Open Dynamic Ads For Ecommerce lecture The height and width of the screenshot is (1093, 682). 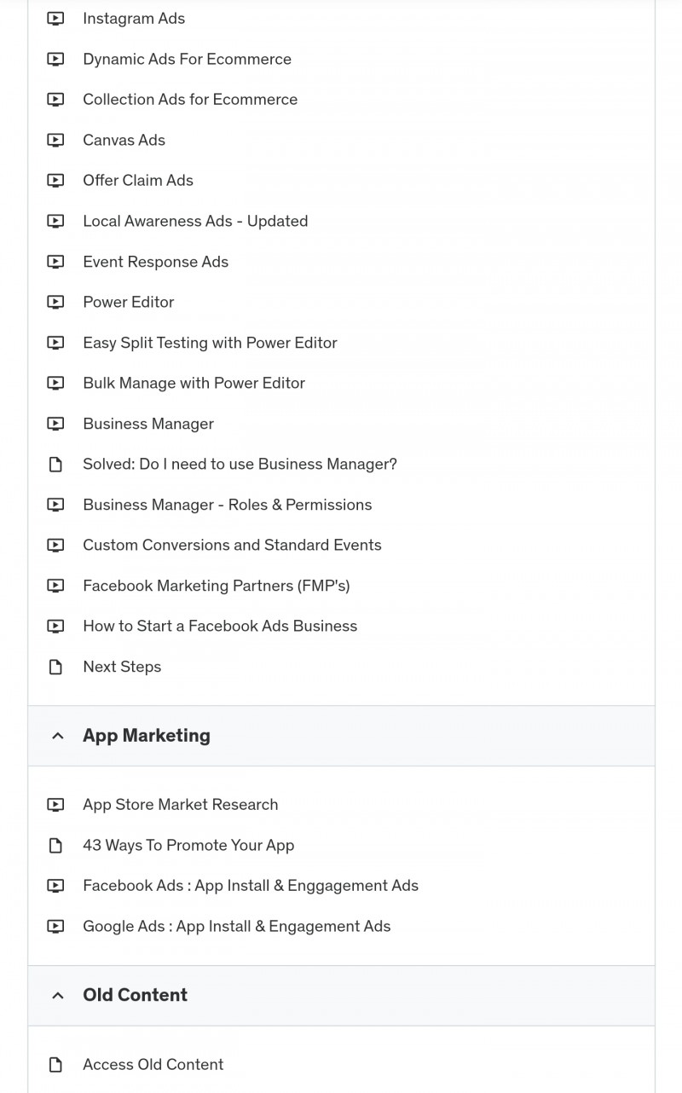187,59
